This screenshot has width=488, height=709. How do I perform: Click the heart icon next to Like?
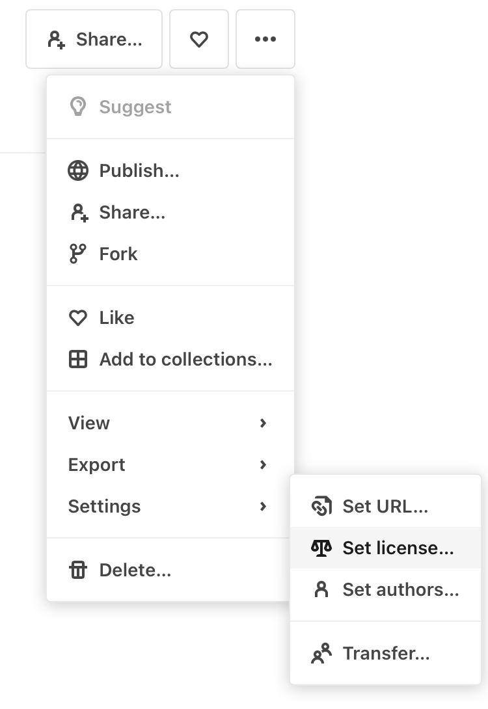pos(77,317)
